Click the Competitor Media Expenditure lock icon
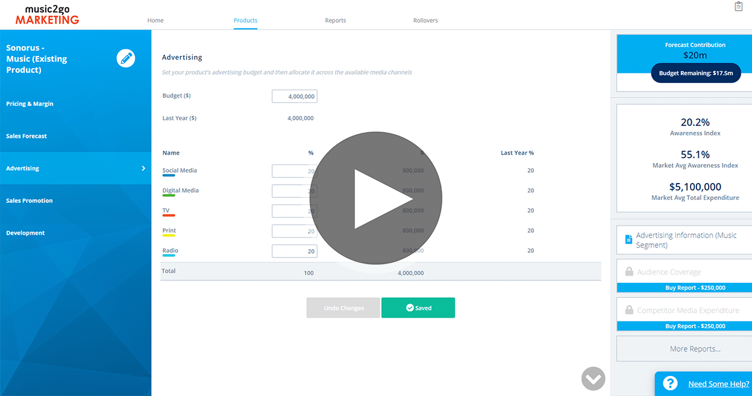The width and height of the screenshot is (752, 396). [628, 311]
